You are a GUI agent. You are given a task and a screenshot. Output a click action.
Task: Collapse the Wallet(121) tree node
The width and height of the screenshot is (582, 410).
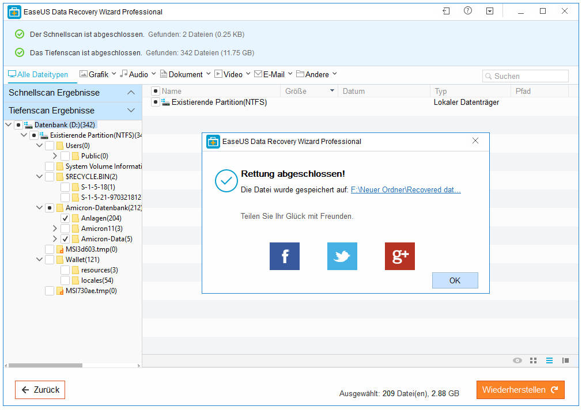point(39,260)
